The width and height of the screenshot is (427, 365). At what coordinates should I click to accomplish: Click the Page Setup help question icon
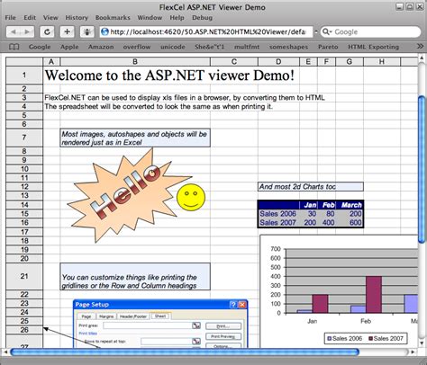tap(233, 305)
